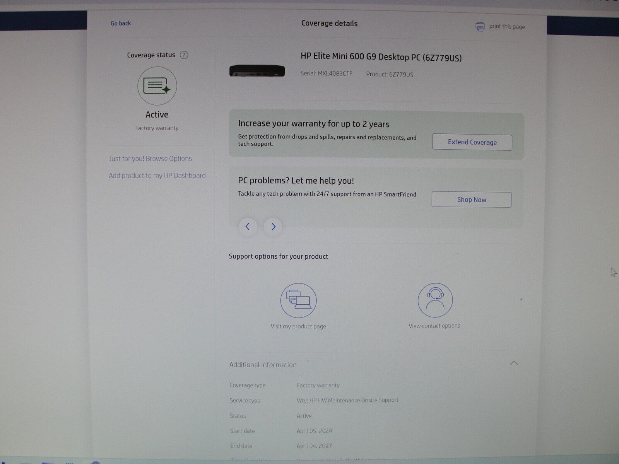Viewport: 619px width, 464px height.
Task: Click the Coverage type Factory warranty value
Action: pyautogui.click(x=318, y=385)
